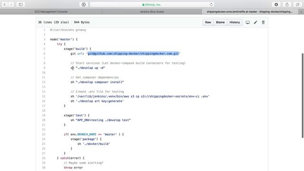Click the "./develop art key:generate" line
304x171 pixels.
pyautogui.click(x=97, y=101)
